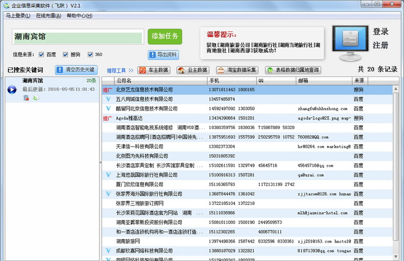Screen dimensions: 404x261
Task: Toggle the 搜狗 source checkbox
Action: [x=66, y=54]
